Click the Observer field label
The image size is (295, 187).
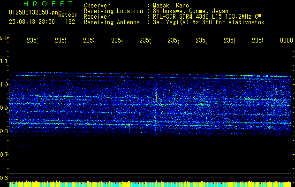point(97,6)
